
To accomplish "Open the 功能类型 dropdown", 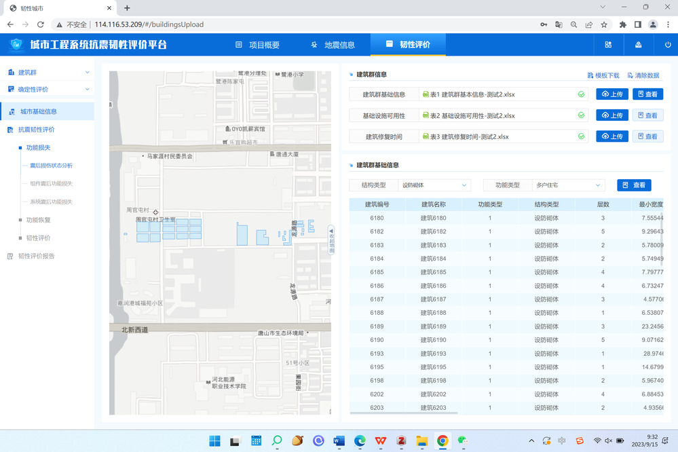I will 567,185.
